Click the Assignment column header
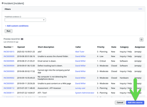The height and width of the screenshot is (107, 147). [140, 47]
